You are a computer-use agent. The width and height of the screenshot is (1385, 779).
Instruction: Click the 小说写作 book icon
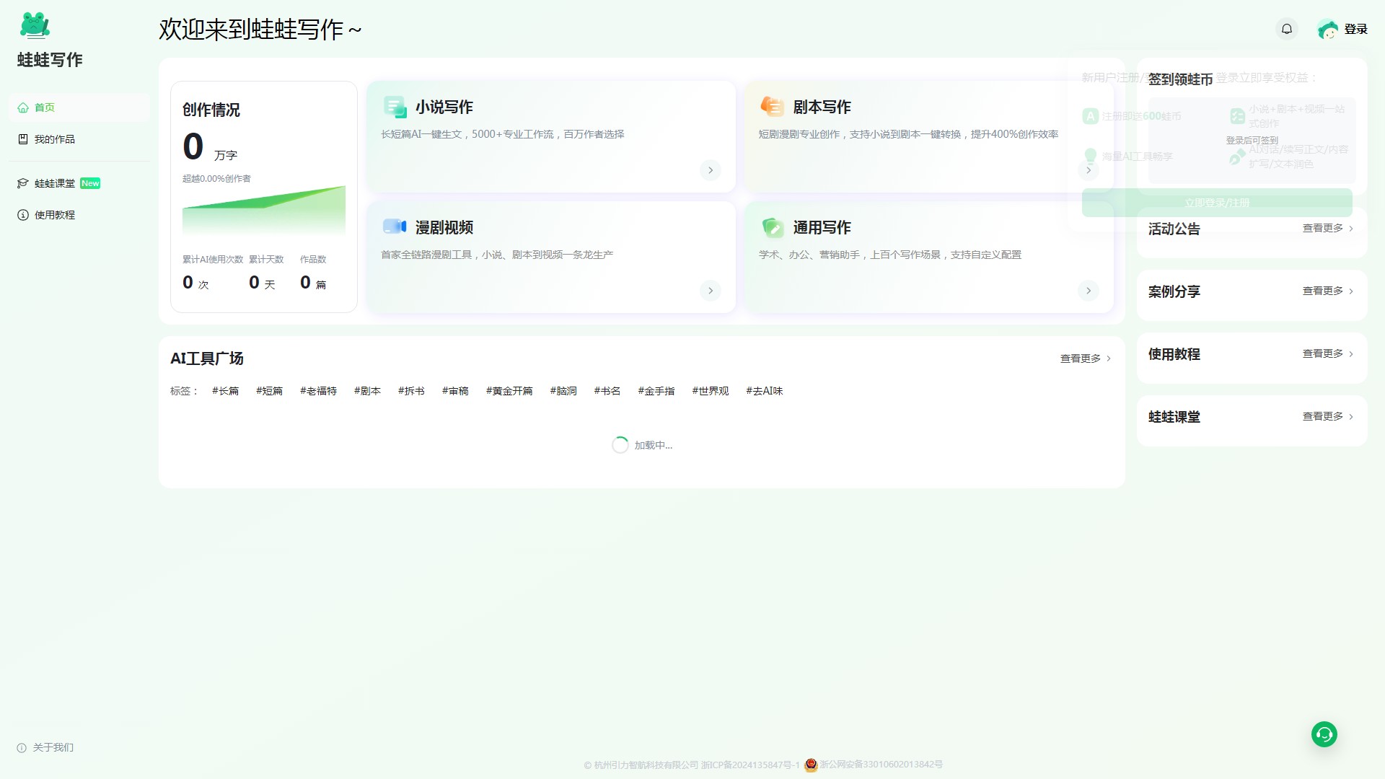click(x=395, y=106)
